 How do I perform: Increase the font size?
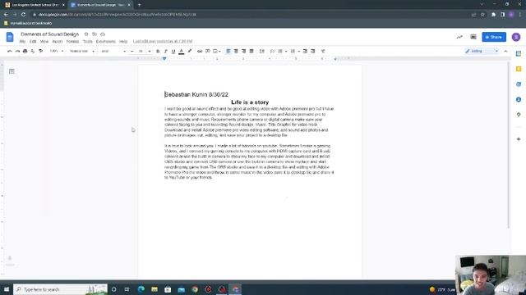pyautogui.click(x=150, y=51)
